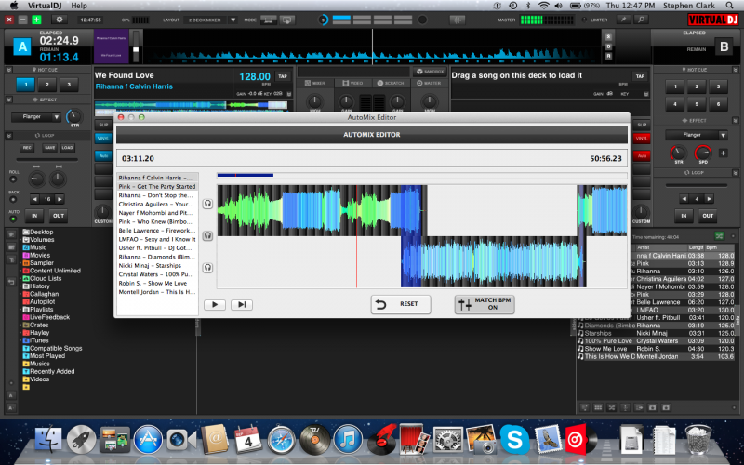This screenshot has width=744, height=465.
Task: Open deck A Flanger effect dropdown
Action: pyautogui.click(x=57, y=117)
